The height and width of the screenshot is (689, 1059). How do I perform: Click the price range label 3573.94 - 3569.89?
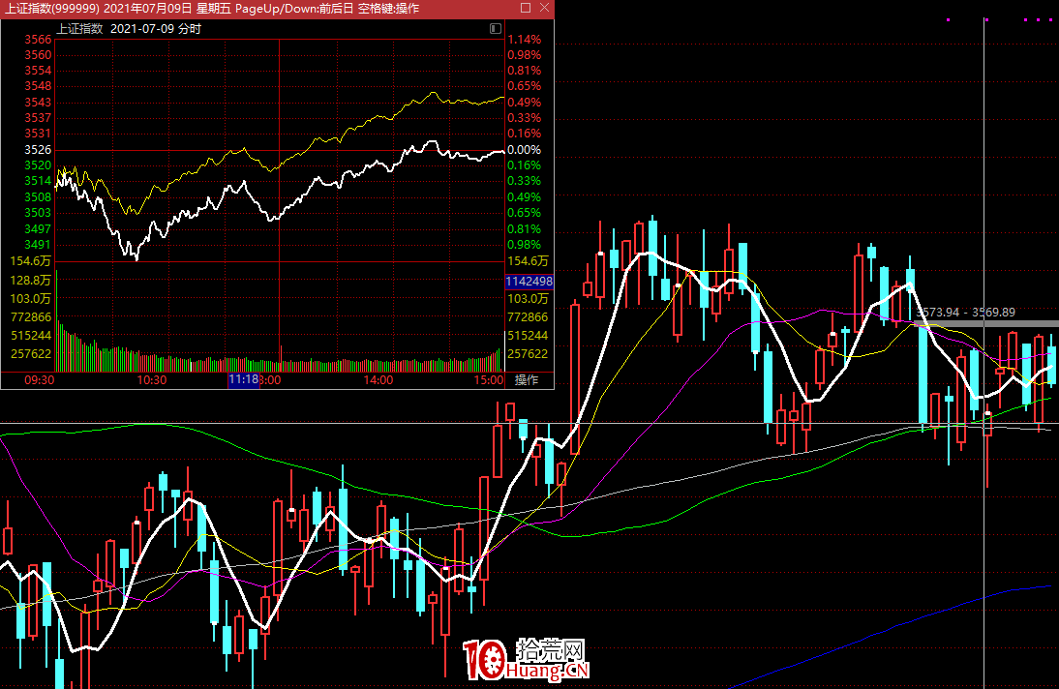point(966,312)
